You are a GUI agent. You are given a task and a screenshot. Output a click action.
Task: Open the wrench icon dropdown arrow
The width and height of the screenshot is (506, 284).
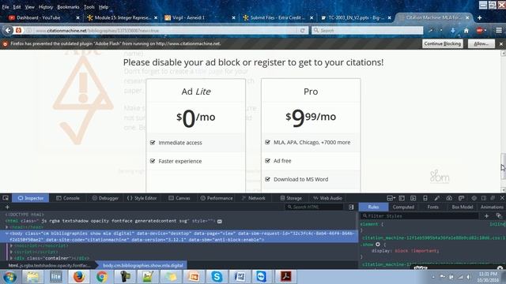(441, 30)
